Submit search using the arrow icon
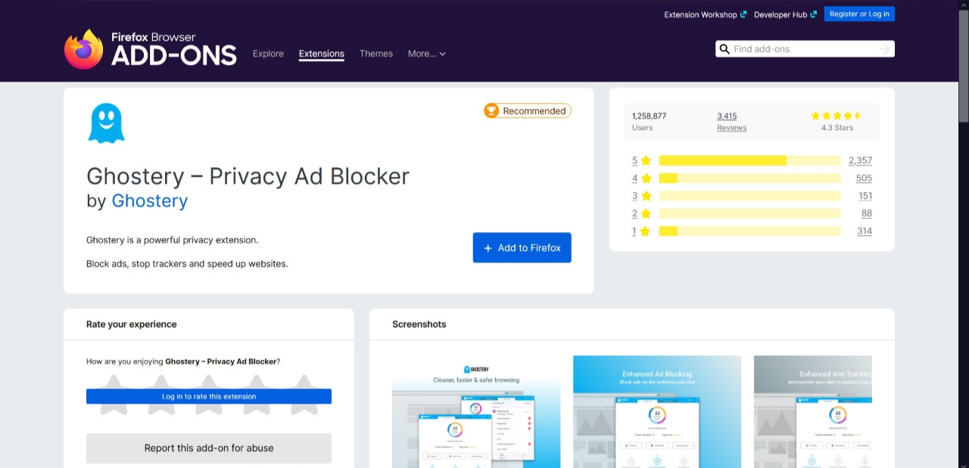The width and height of the screenshot is (969, 468). point(884,49)
